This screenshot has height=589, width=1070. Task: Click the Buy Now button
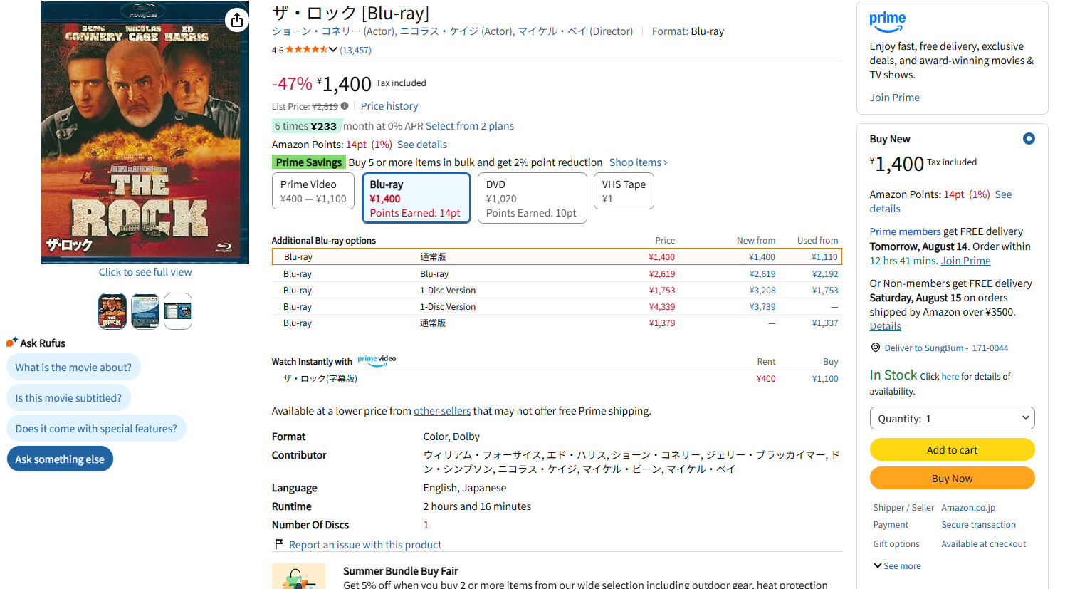tap(952, 478)
